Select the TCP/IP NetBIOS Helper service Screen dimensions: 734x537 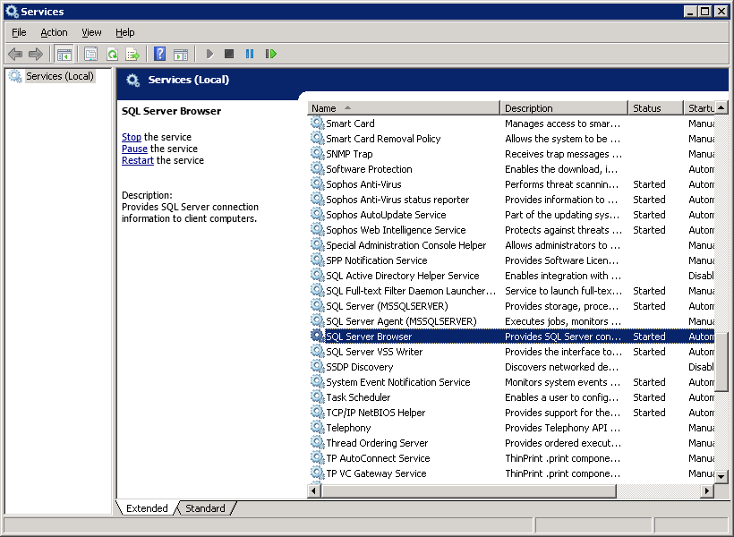(511, 413)
